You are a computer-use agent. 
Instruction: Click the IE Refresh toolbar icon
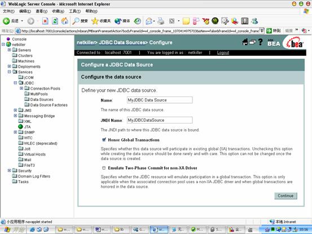55,21
